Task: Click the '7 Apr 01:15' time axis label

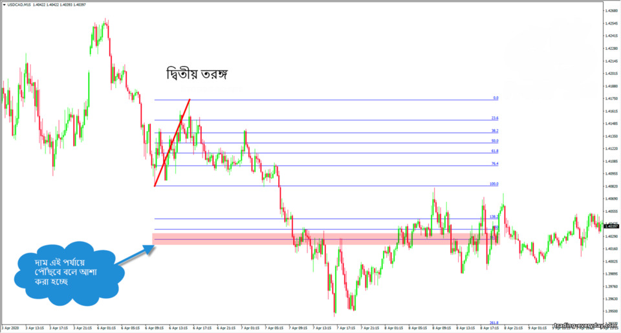Action: [250, 328]
